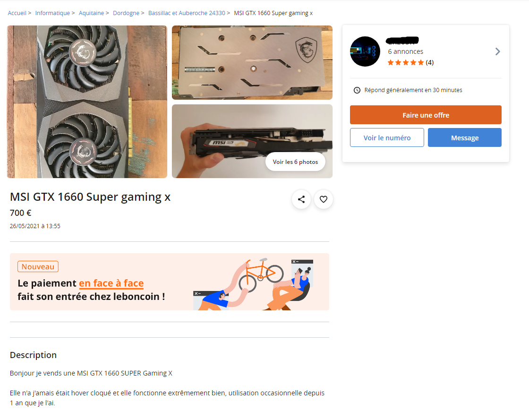Click the 'en face à face' link
Viewport: 529px width, 410px height.
click(111, 283)
